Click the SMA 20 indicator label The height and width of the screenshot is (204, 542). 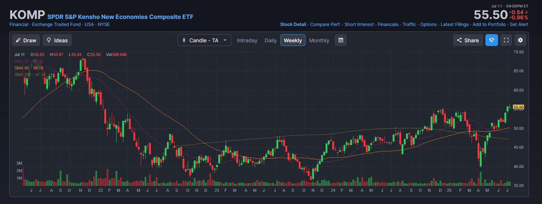tap(29, 61)
